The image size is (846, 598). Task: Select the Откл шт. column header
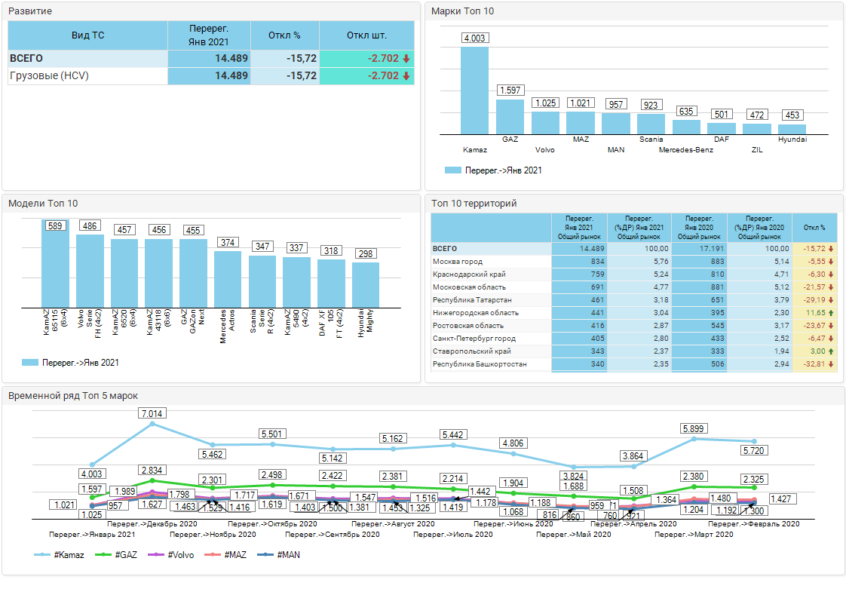(x=366, y=35)
